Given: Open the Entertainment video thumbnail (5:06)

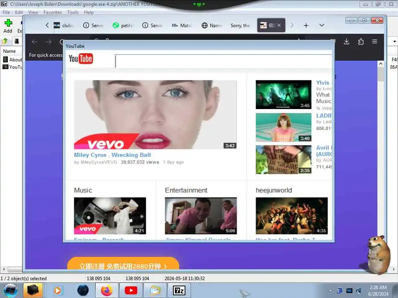Looking at the screenshot, I should tap(201, 216).
